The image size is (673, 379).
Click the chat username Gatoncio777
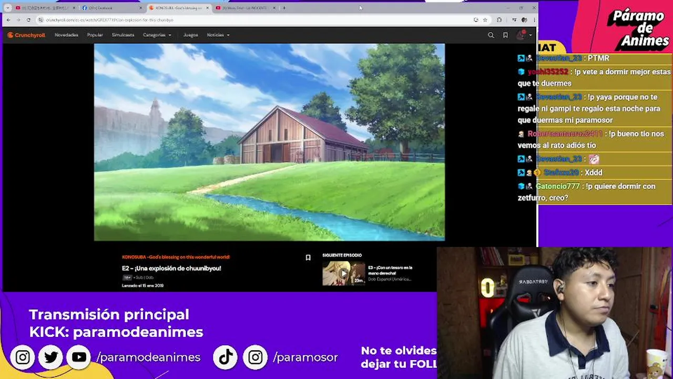[558, 186]
